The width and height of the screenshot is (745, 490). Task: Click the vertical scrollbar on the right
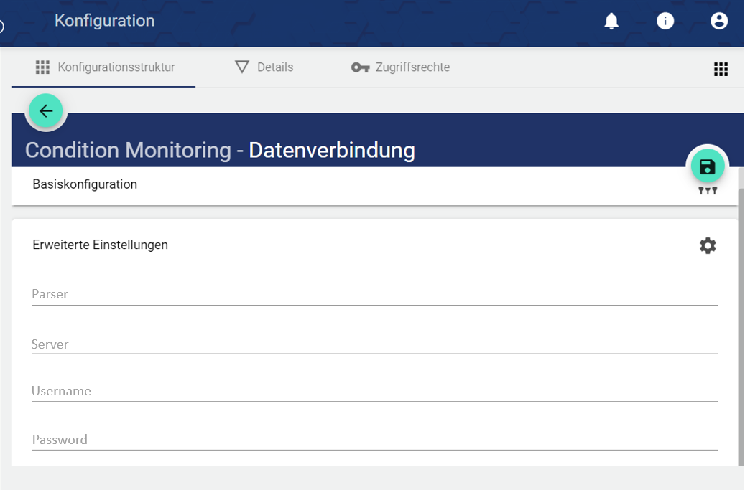(x=741, y=316)
